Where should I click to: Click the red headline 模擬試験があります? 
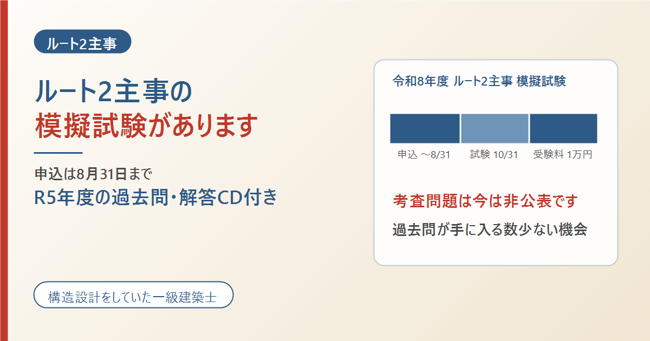tap(145, 126)
